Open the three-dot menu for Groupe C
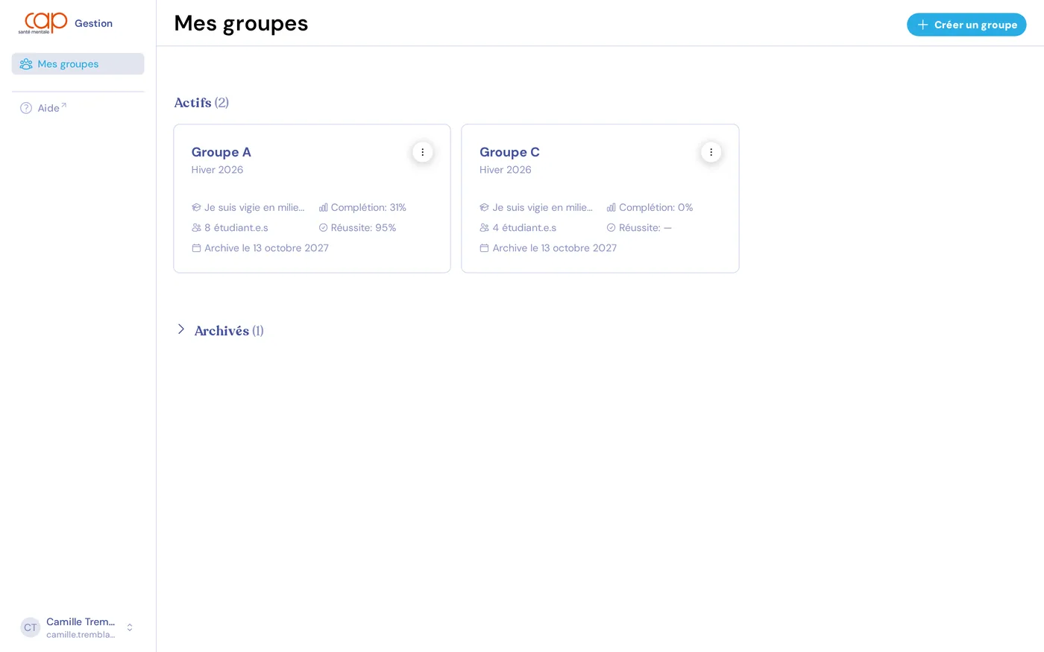Viewport: 1044px width, 652px height. pyautogui.click(x=711, y=152)
